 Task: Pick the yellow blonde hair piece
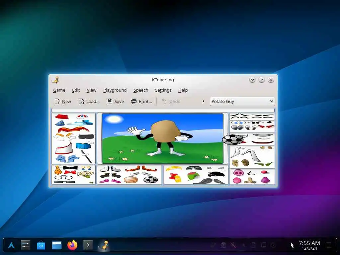[174, 168]
